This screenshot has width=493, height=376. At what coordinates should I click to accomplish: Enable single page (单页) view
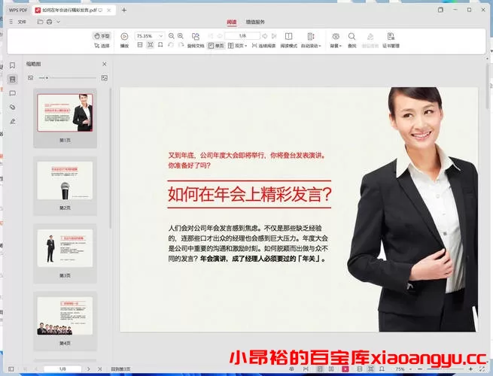[x=216, y=46]
